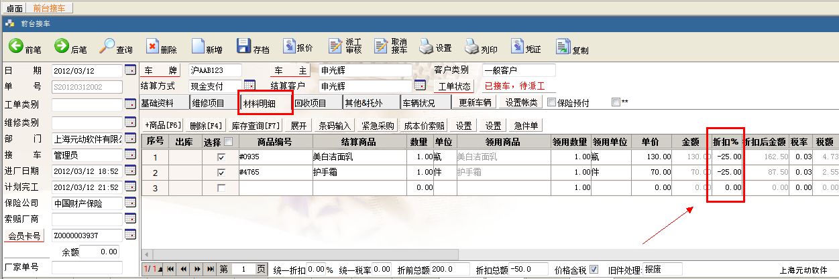The image size is (839, 279).
Task: Click the 车主 name input field
Action: tap(366, 70)
